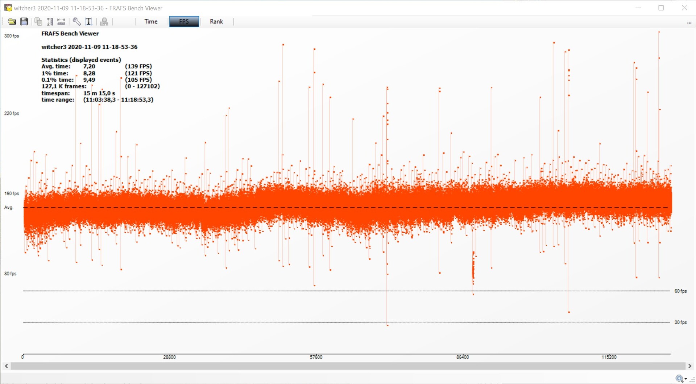Copy the chart using the copy icon
696x384 pixels.
(38, 22)
